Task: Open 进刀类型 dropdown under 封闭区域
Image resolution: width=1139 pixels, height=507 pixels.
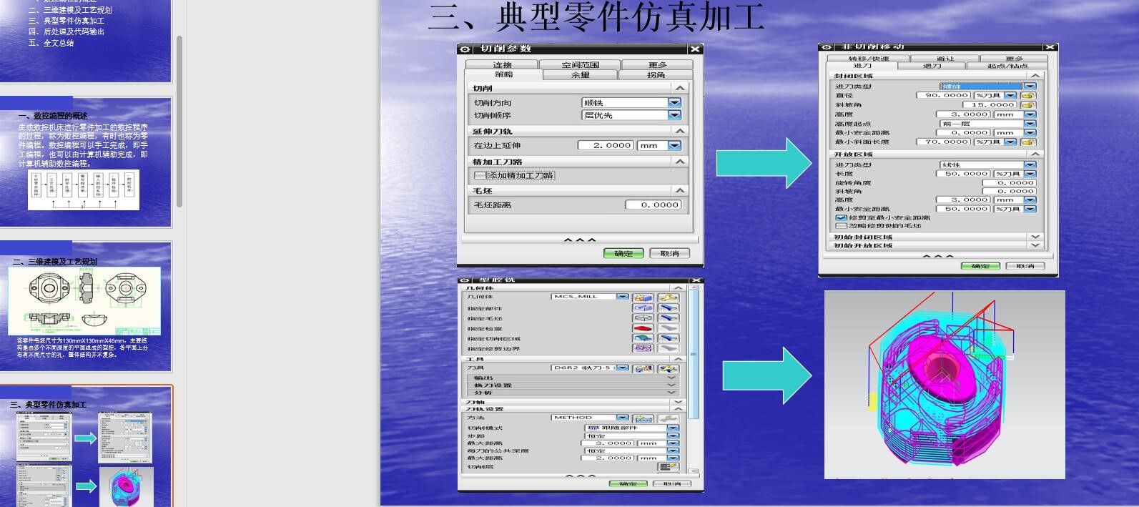Action: [x=987, y=87]
